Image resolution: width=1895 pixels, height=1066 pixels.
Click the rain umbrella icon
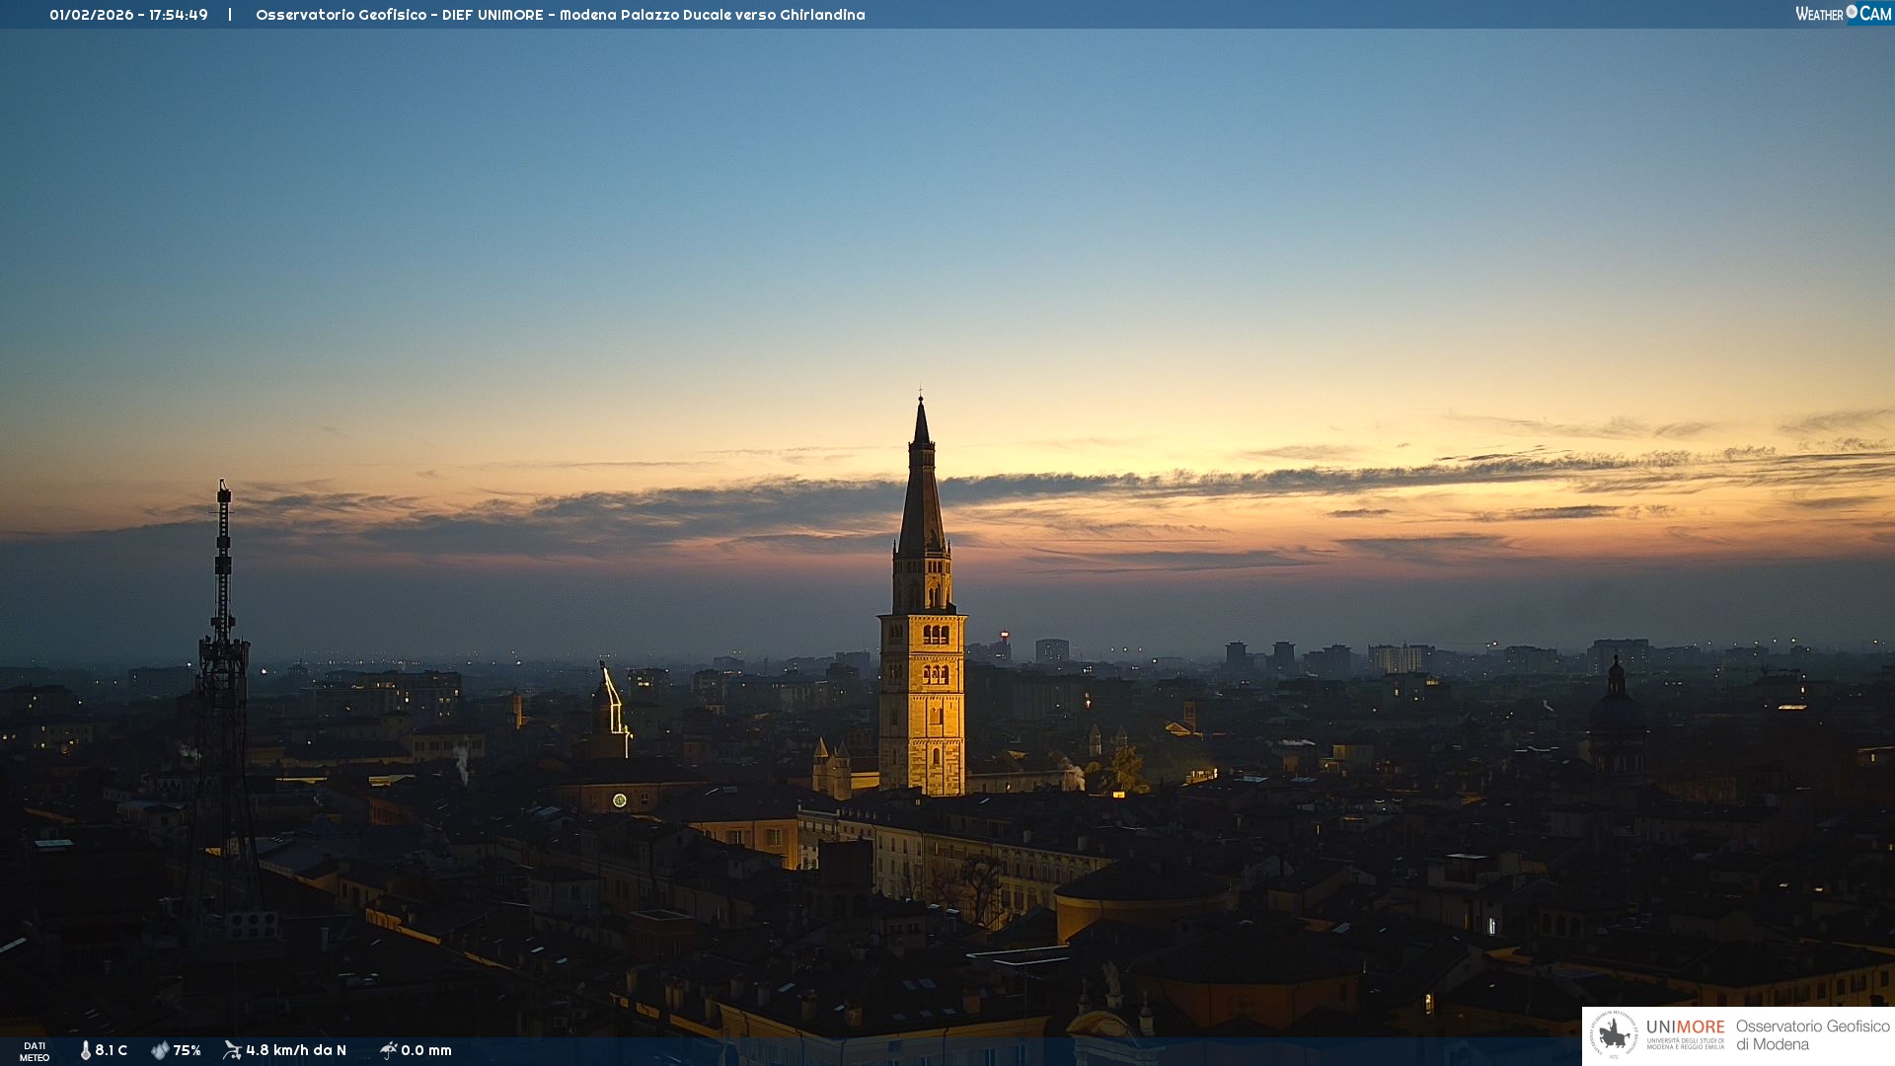[388, 1050]
